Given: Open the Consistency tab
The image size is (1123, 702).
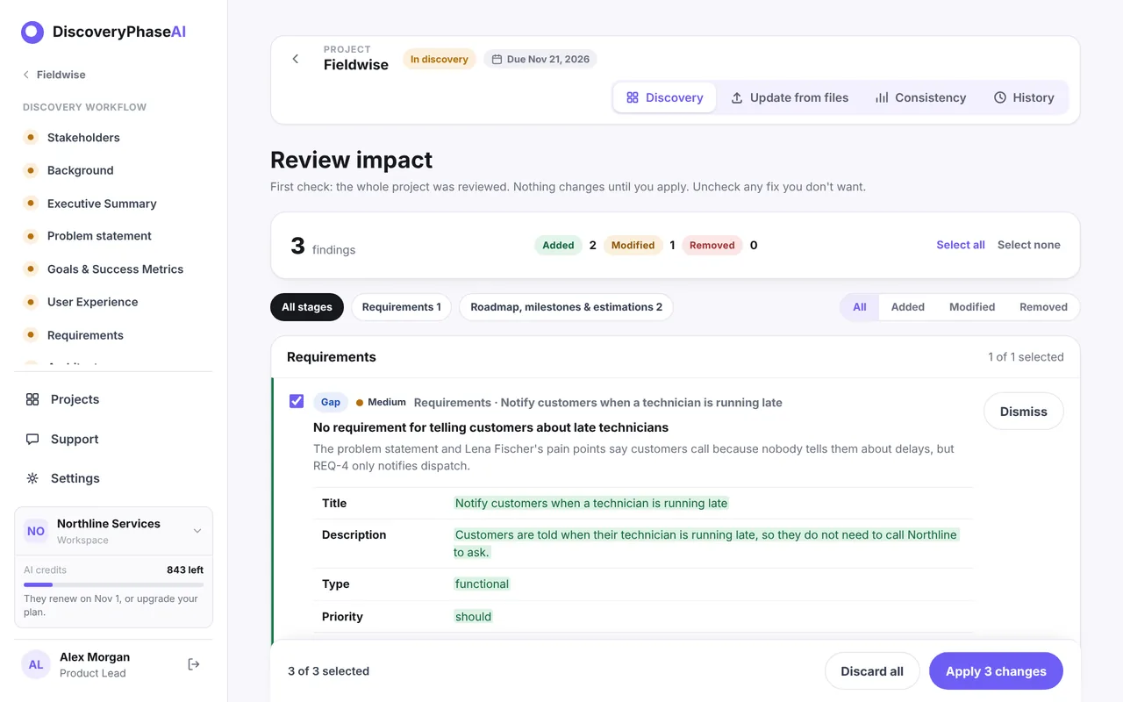Looking at the screenshot, I should click(920, 97).
